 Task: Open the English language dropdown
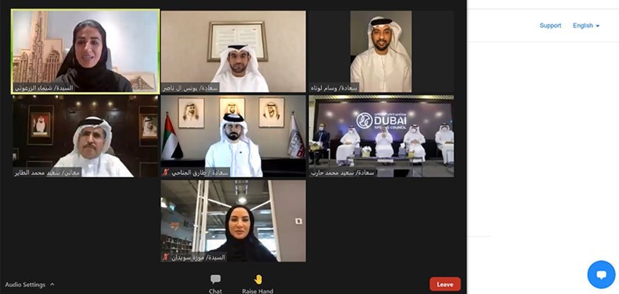(x=586, y=26)
